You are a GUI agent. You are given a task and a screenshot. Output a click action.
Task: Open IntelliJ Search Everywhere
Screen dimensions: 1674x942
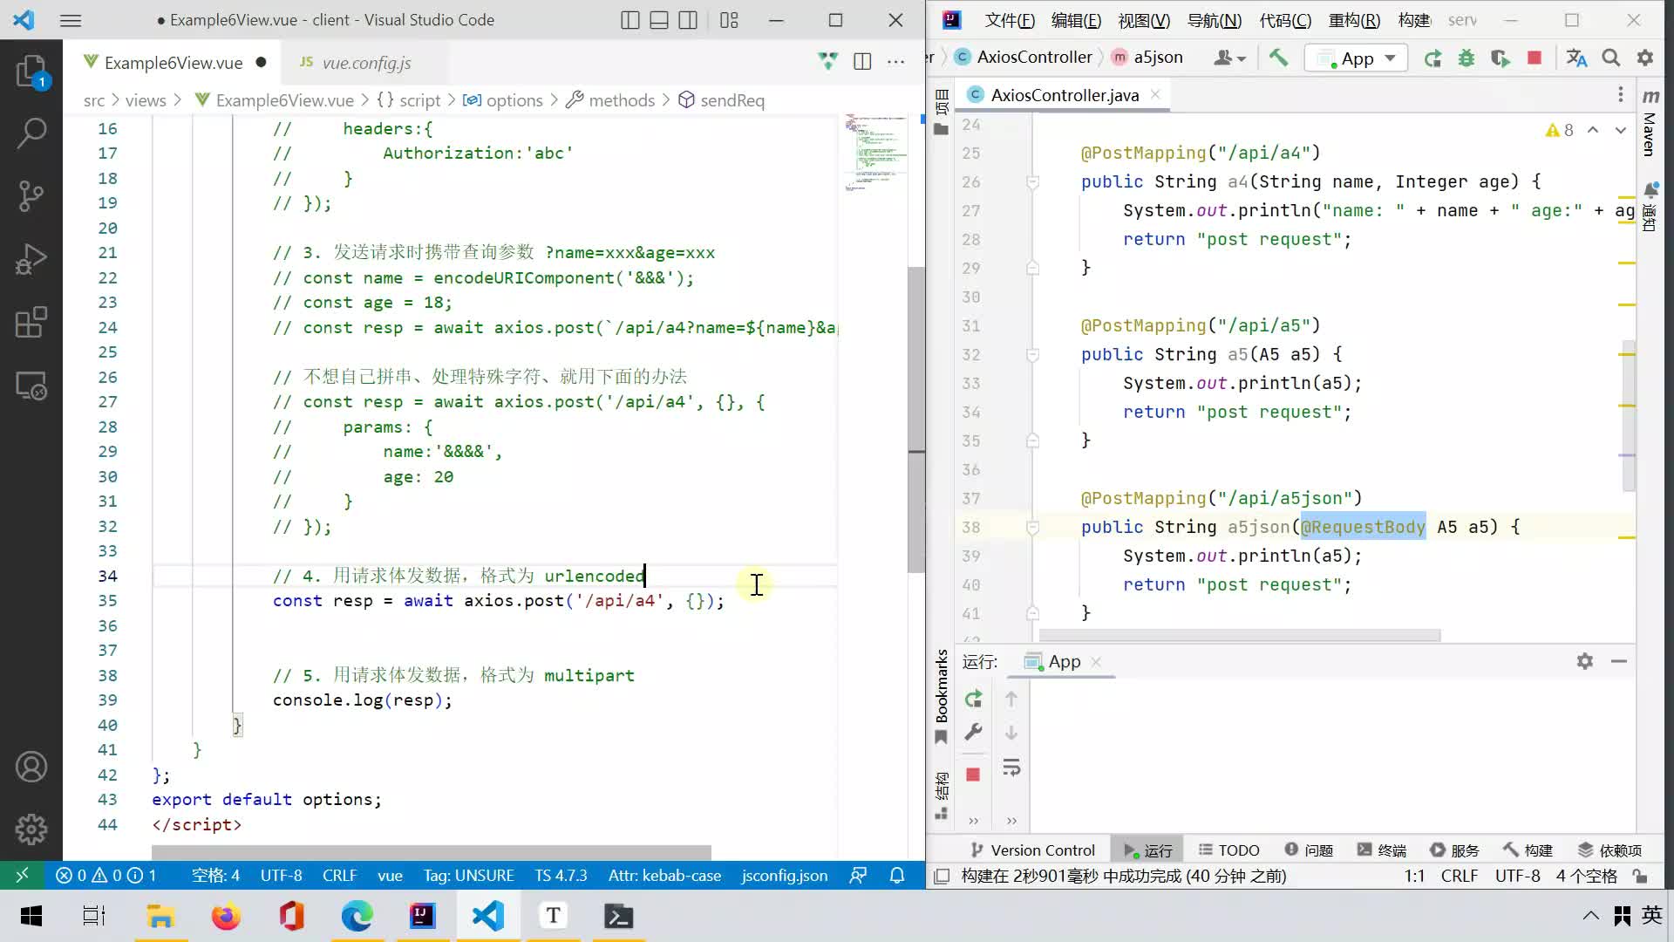pyautogui.click(x=1611, y=58)
